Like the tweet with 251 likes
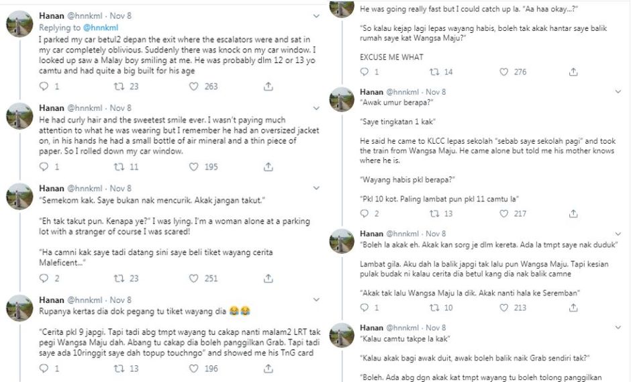The width and height of the screenshot is (631, 382). (x=194, y=279)
